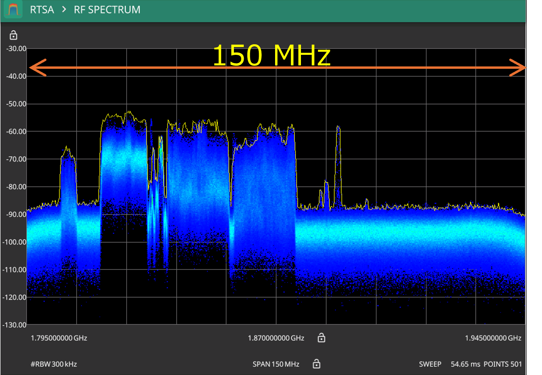Image resolution: width=542 pixels, height=375 pixels.
Task: Expand the breadcrumb chevron after RTSA
Action: pyautogui.click(x=64, y=10)
